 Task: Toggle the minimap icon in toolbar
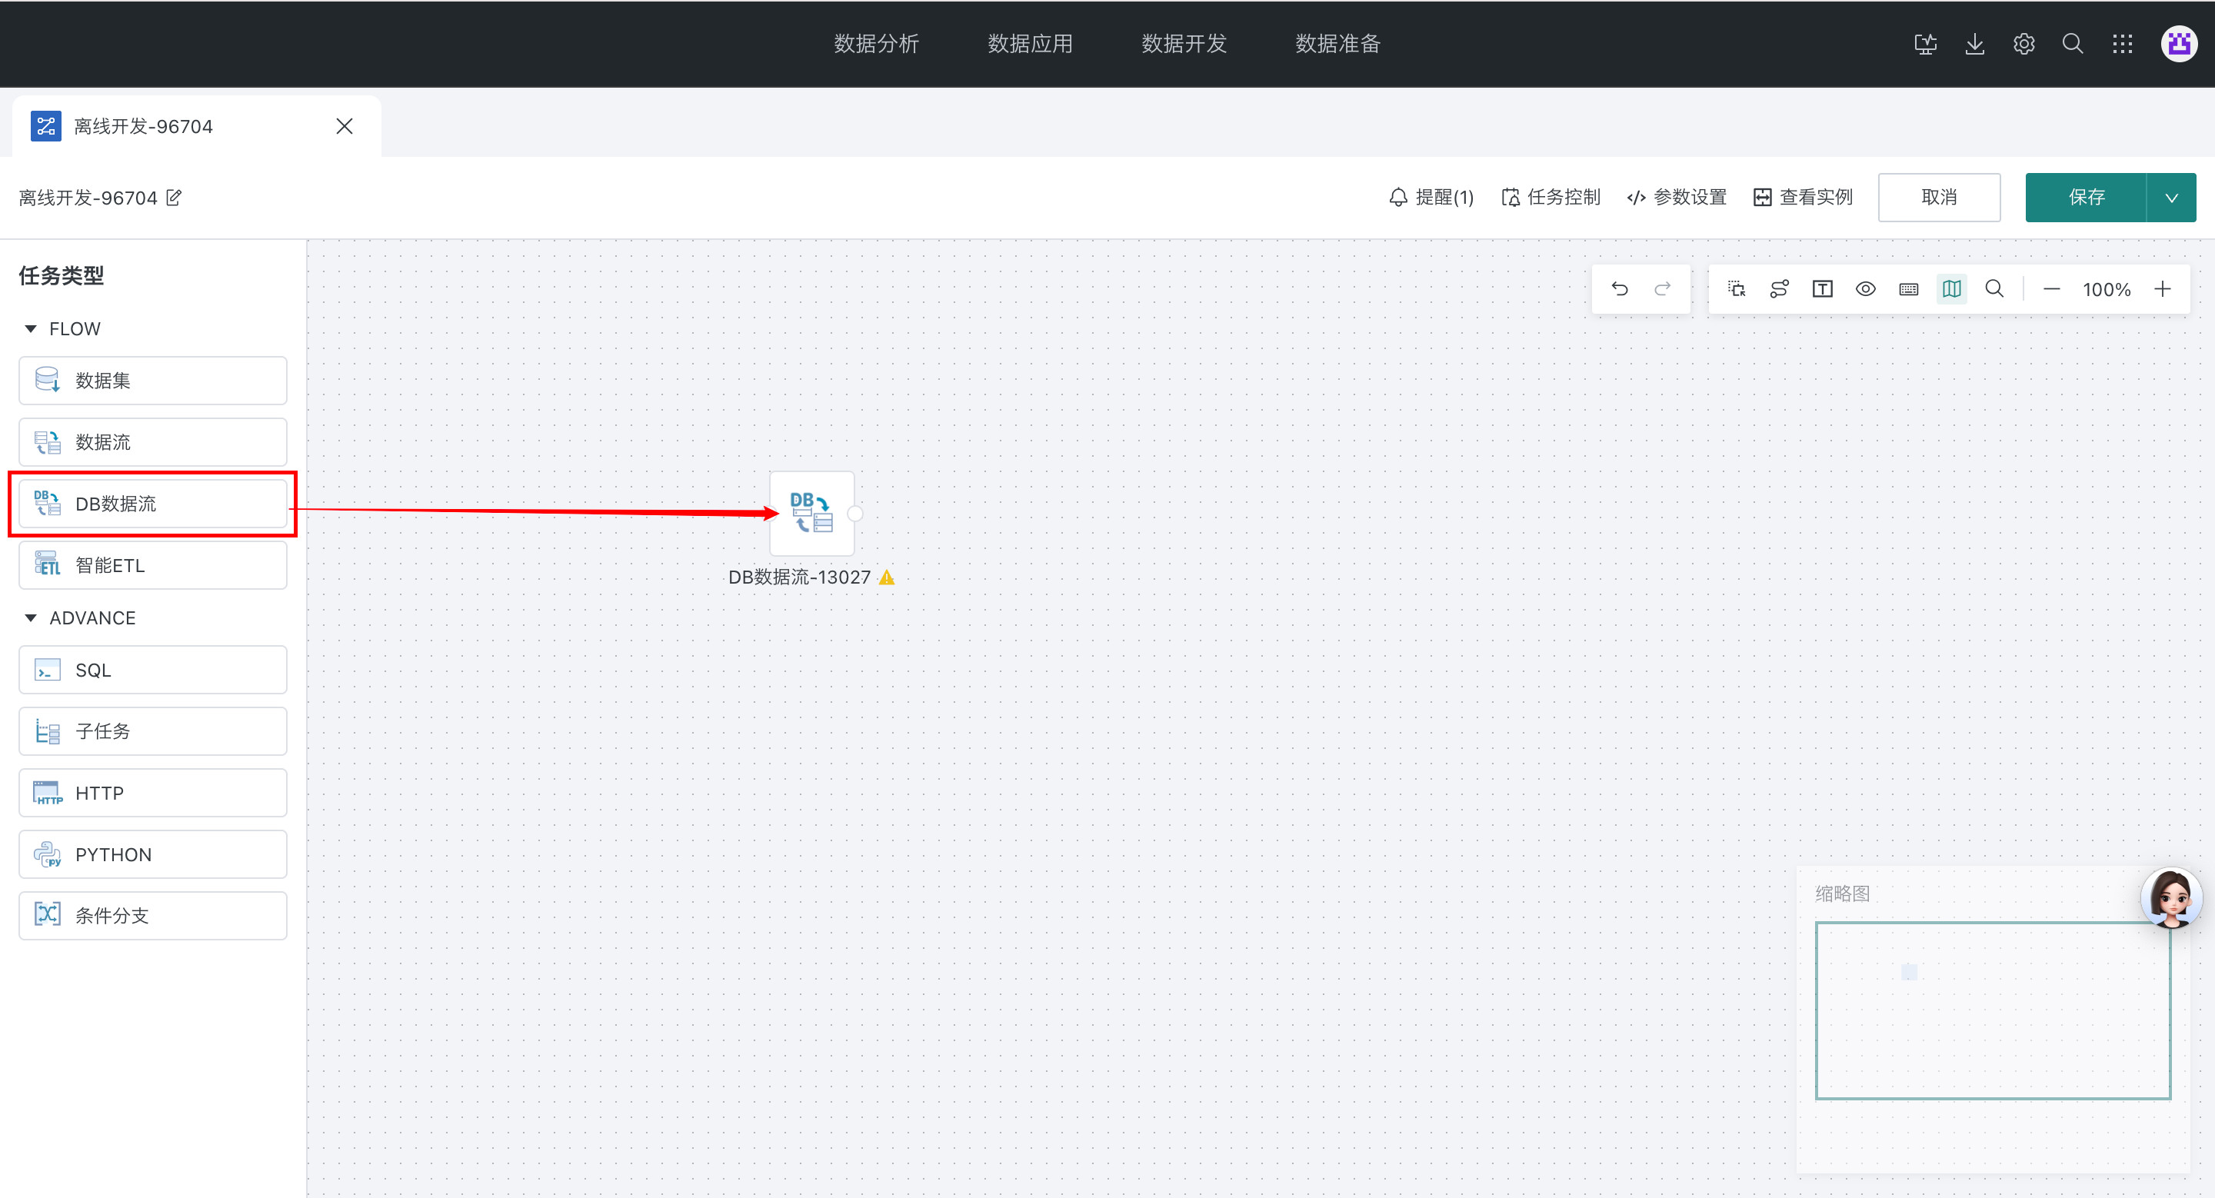1951,289
